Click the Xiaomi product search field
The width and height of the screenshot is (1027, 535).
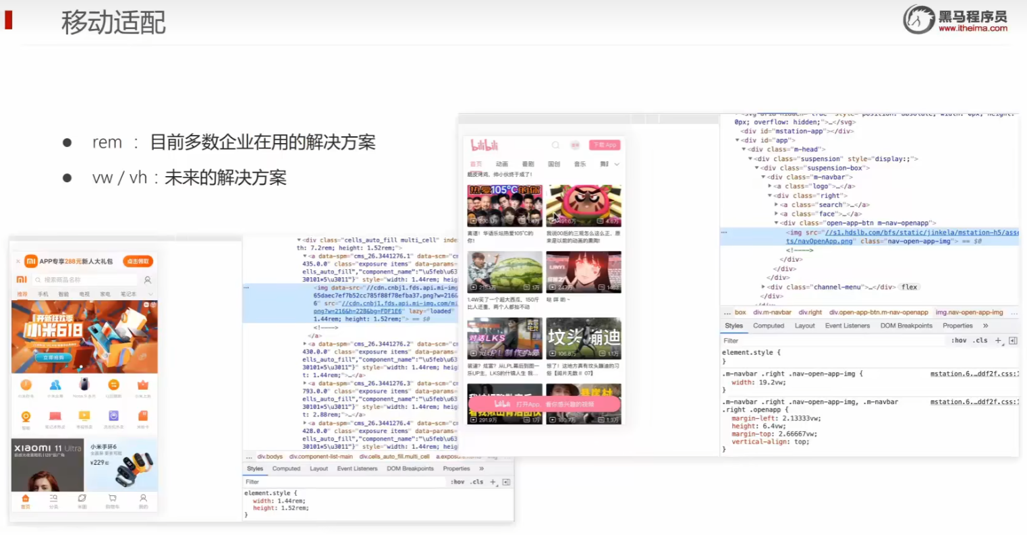click(85, 279)
